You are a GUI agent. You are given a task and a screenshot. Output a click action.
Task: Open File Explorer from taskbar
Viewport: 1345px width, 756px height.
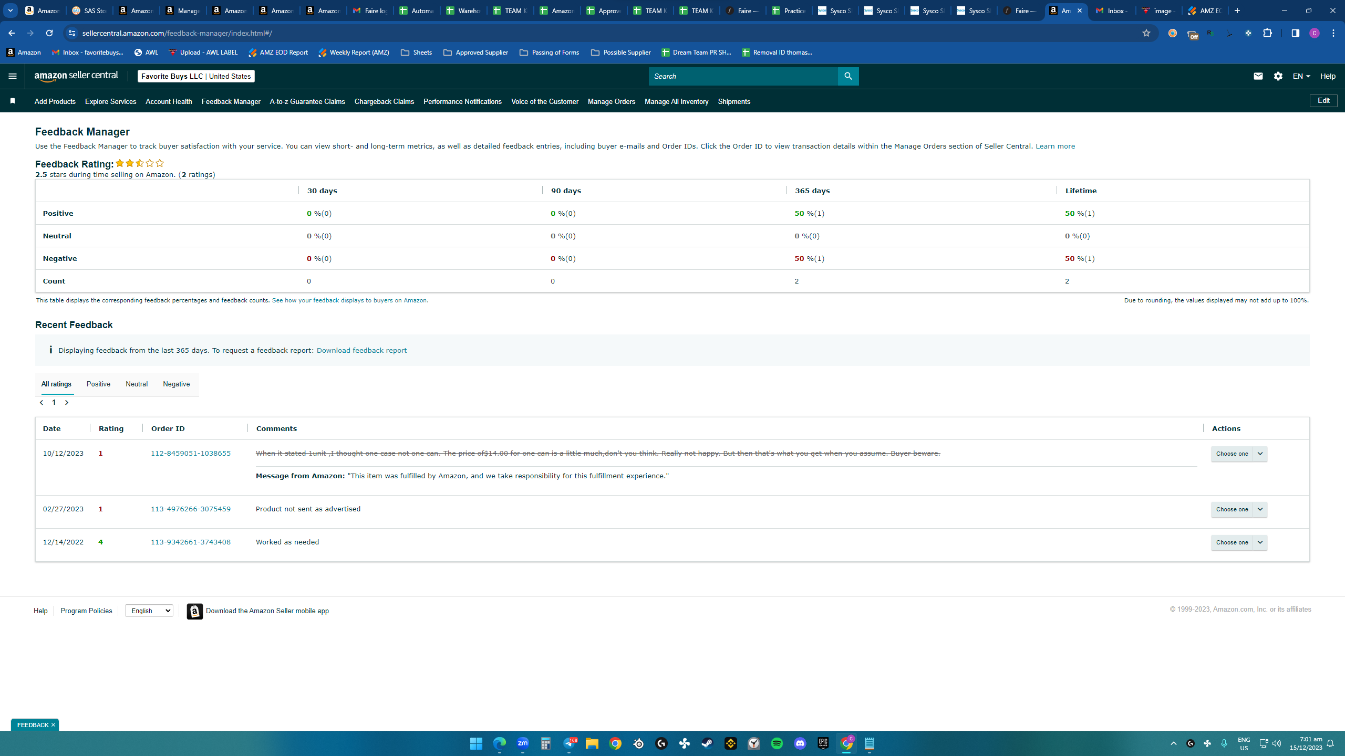click(x=592, y=743)
